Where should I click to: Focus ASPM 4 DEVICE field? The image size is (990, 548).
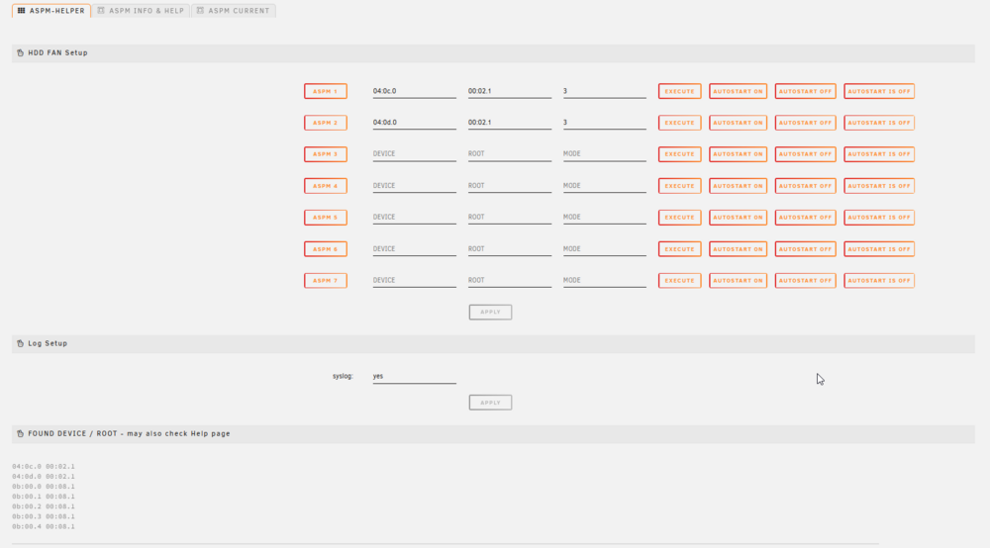click(414, 186)
